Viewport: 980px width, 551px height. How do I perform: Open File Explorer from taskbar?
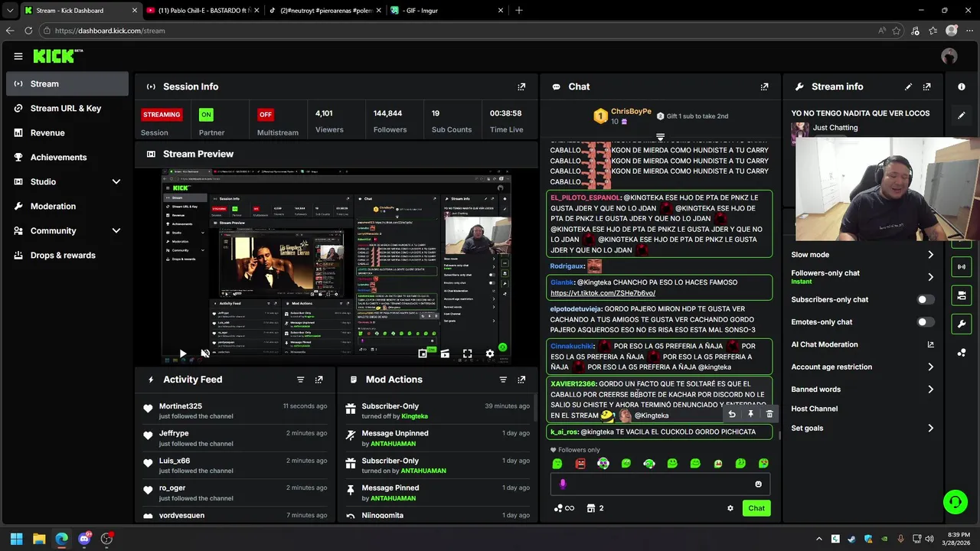[x=39, y=539]
